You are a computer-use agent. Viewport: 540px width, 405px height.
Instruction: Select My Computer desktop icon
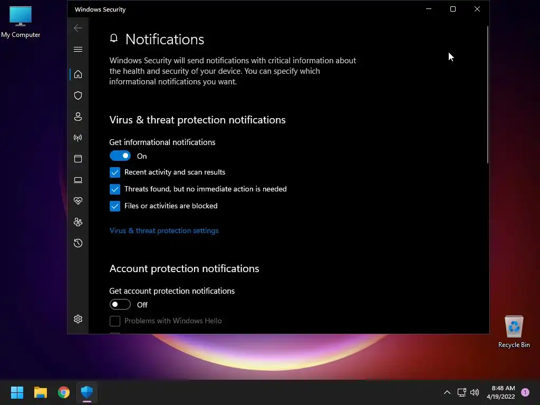point(21,22)
